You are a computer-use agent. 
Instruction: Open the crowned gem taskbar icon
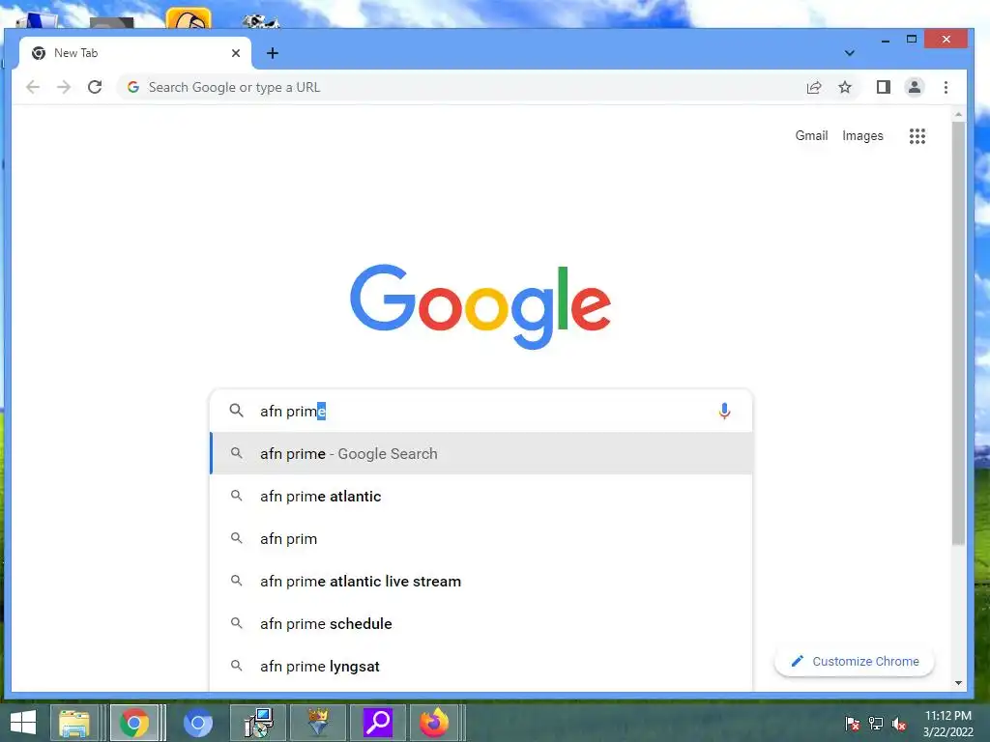[318, 723]
